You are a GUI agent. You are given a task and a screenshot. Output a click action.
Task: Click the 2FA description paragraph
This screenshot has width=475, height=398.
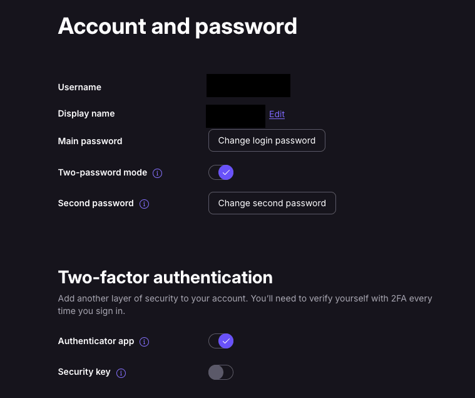pos(245,305)
